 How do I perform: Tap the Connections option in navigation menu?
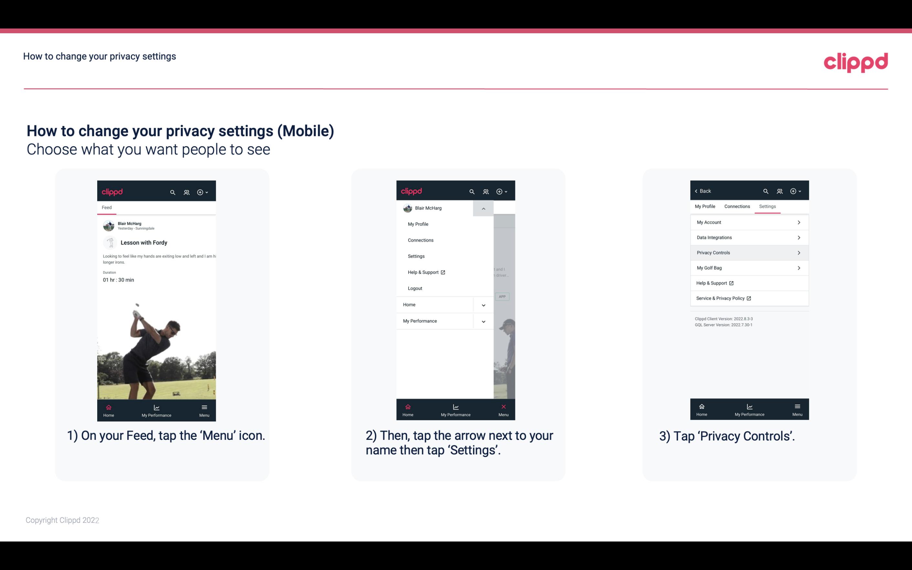tap(421, 240)
